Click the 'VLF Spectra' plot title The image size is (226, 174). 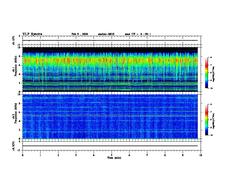32,34
